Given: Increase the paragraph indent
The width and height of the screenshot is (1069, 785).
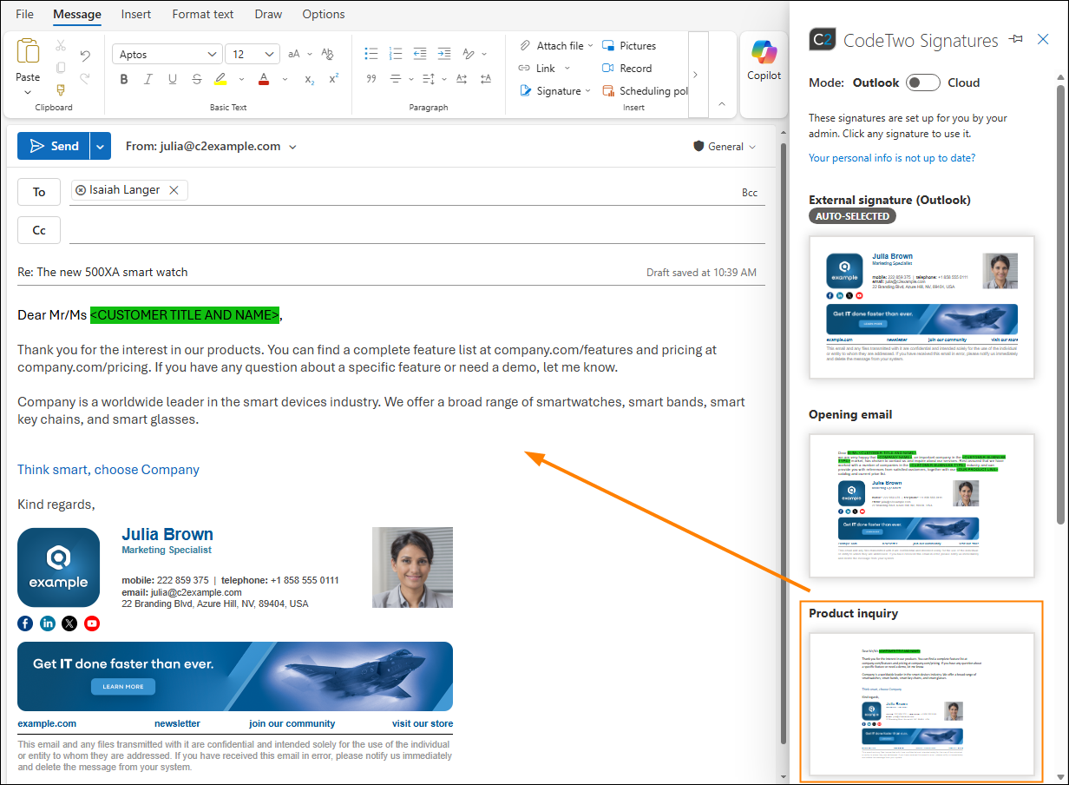Looking at the screenshot, I should 444,54.
